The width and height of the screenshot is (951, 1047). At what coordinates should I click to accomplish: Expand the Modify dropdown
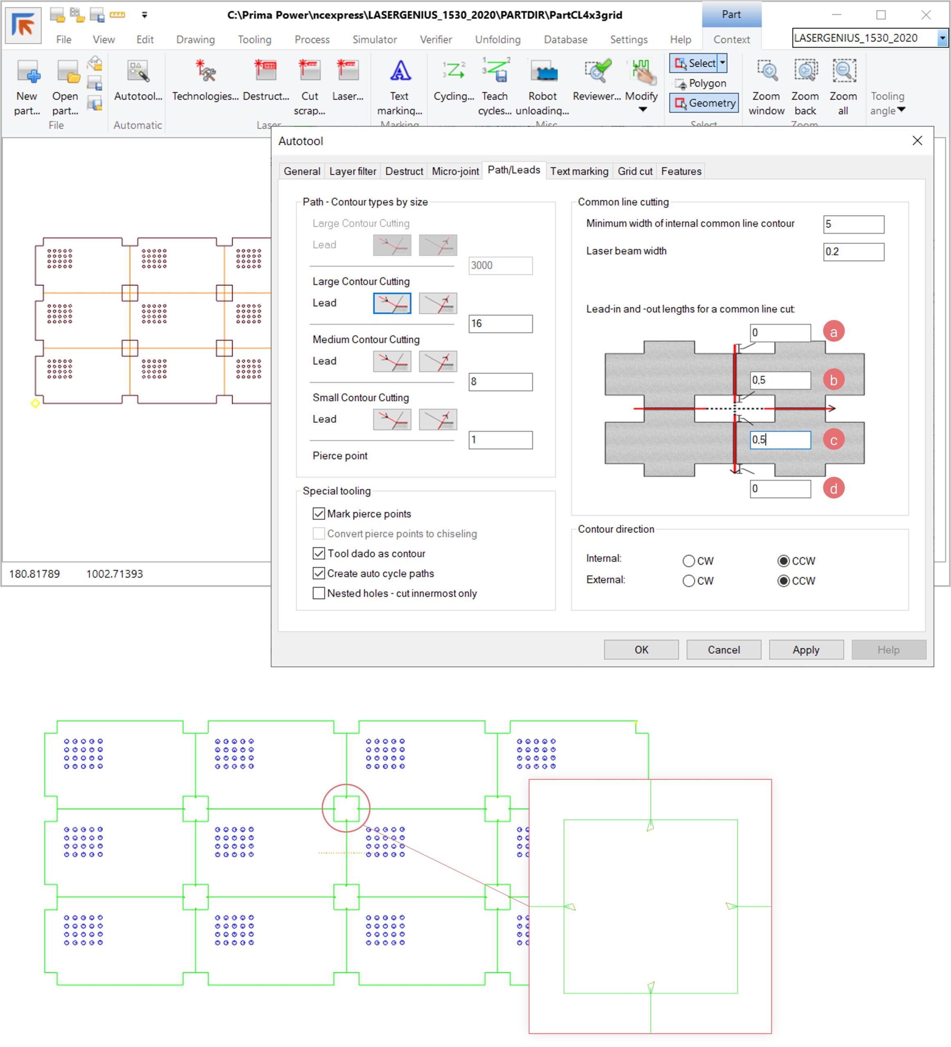point(643,110)
